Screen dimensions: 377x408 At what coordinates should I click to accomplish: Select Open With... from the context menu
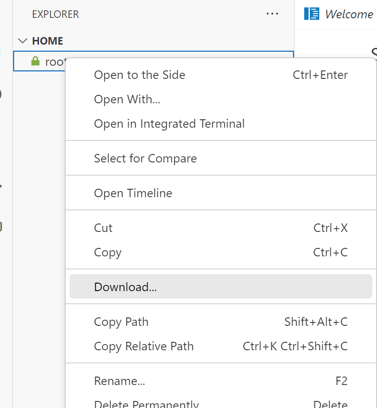(x=127, y=100)
